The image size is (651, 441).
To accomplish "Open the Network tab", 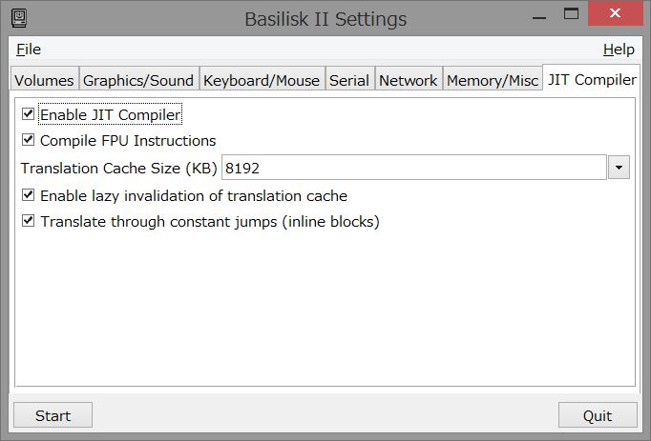I will pyautogui.click(x=409, y=78).
